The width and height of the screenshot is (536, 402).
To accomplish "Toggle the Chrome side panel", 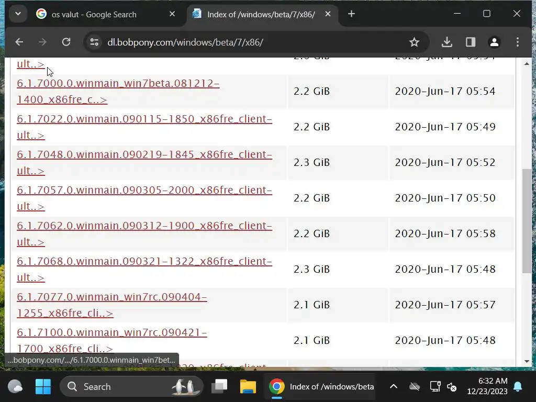I will click(x=471, y=42).
